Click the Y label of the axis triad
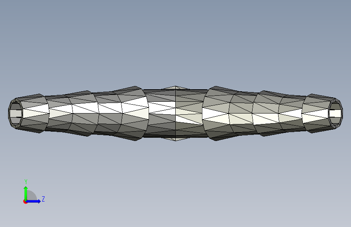 click(x=26, y=182)
